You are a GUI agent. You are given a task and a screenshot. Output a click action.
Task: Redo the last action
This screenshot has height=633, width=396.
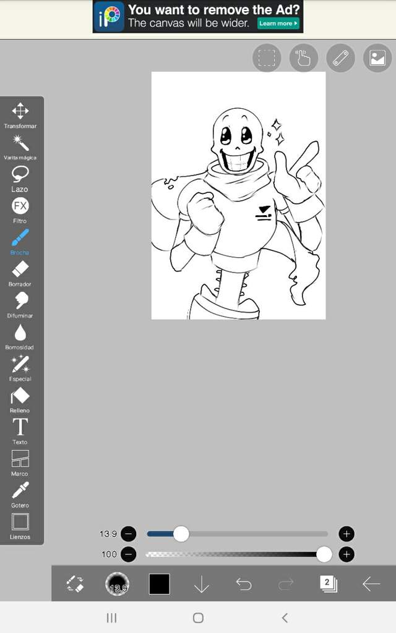(x=286, y=584)
